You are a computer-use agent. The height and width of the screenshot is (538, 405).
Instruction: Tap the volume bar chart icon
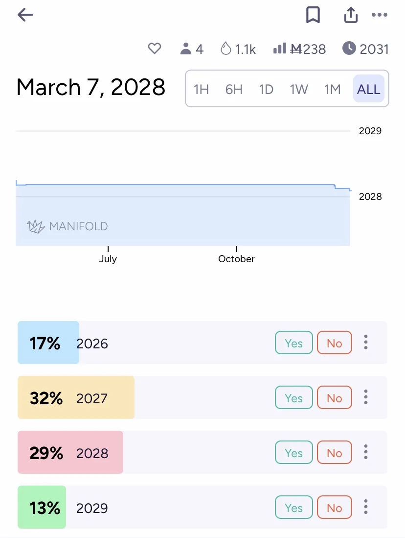pyautogui.click(x=279, y=49)
